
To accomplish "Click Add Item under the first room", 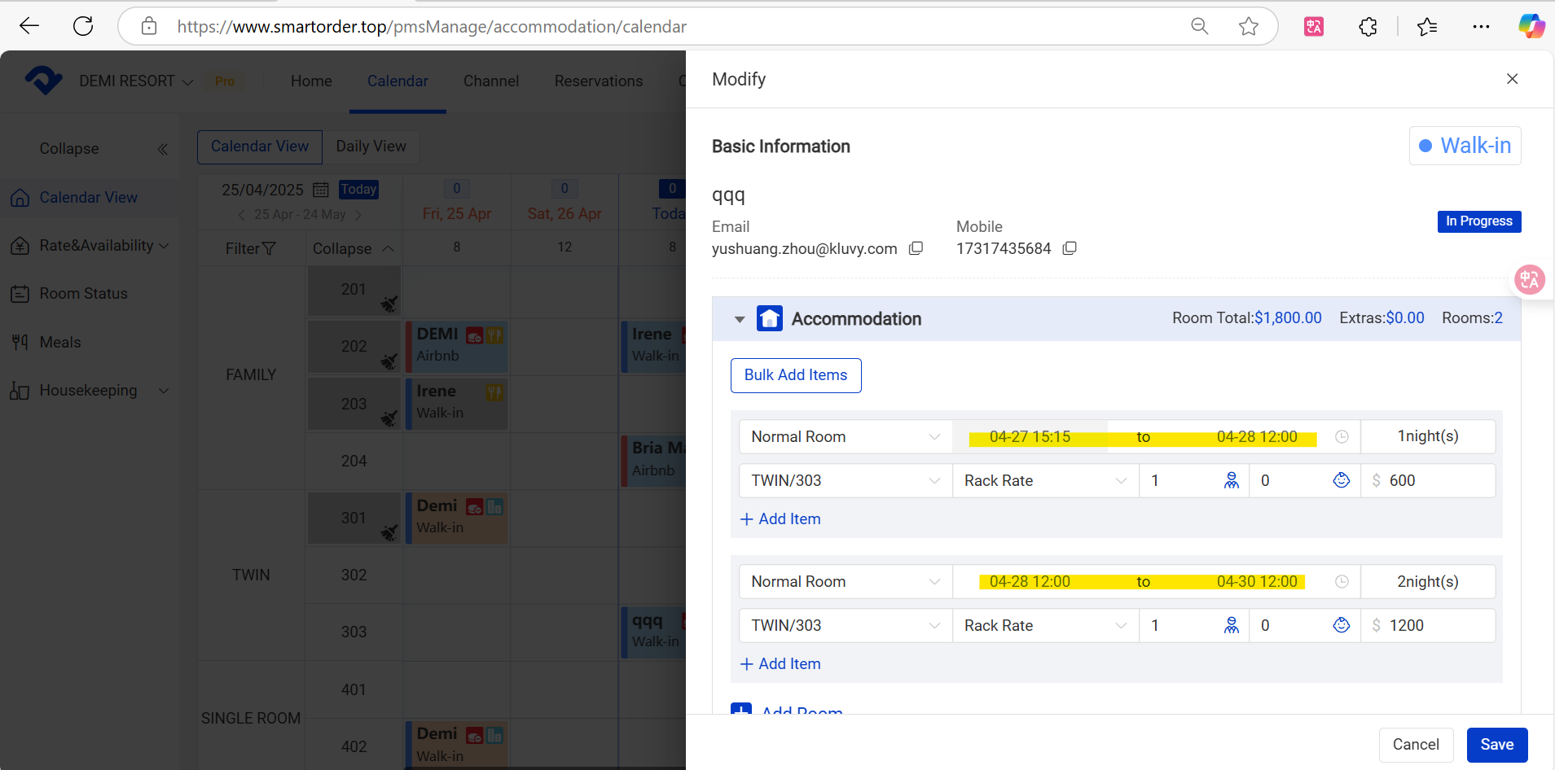I will pos(780,519).
